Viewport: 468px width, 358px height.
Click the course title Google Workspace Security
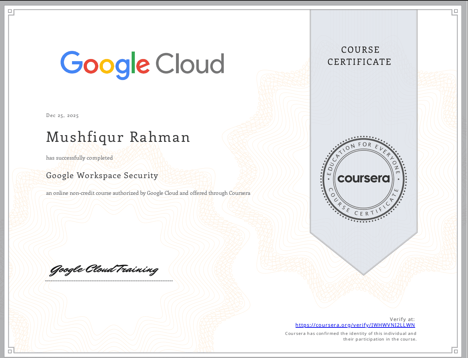[x=102, y=175]
